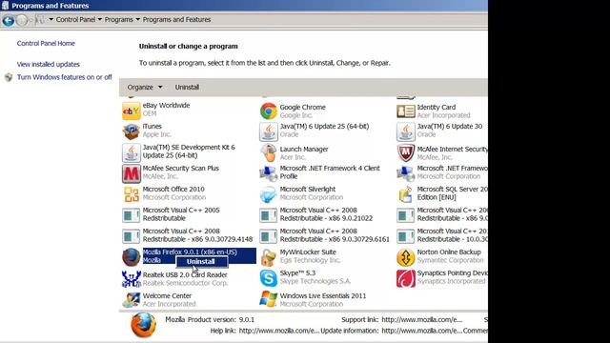Open the Organize dropdown menu

[x=145, y=87]
